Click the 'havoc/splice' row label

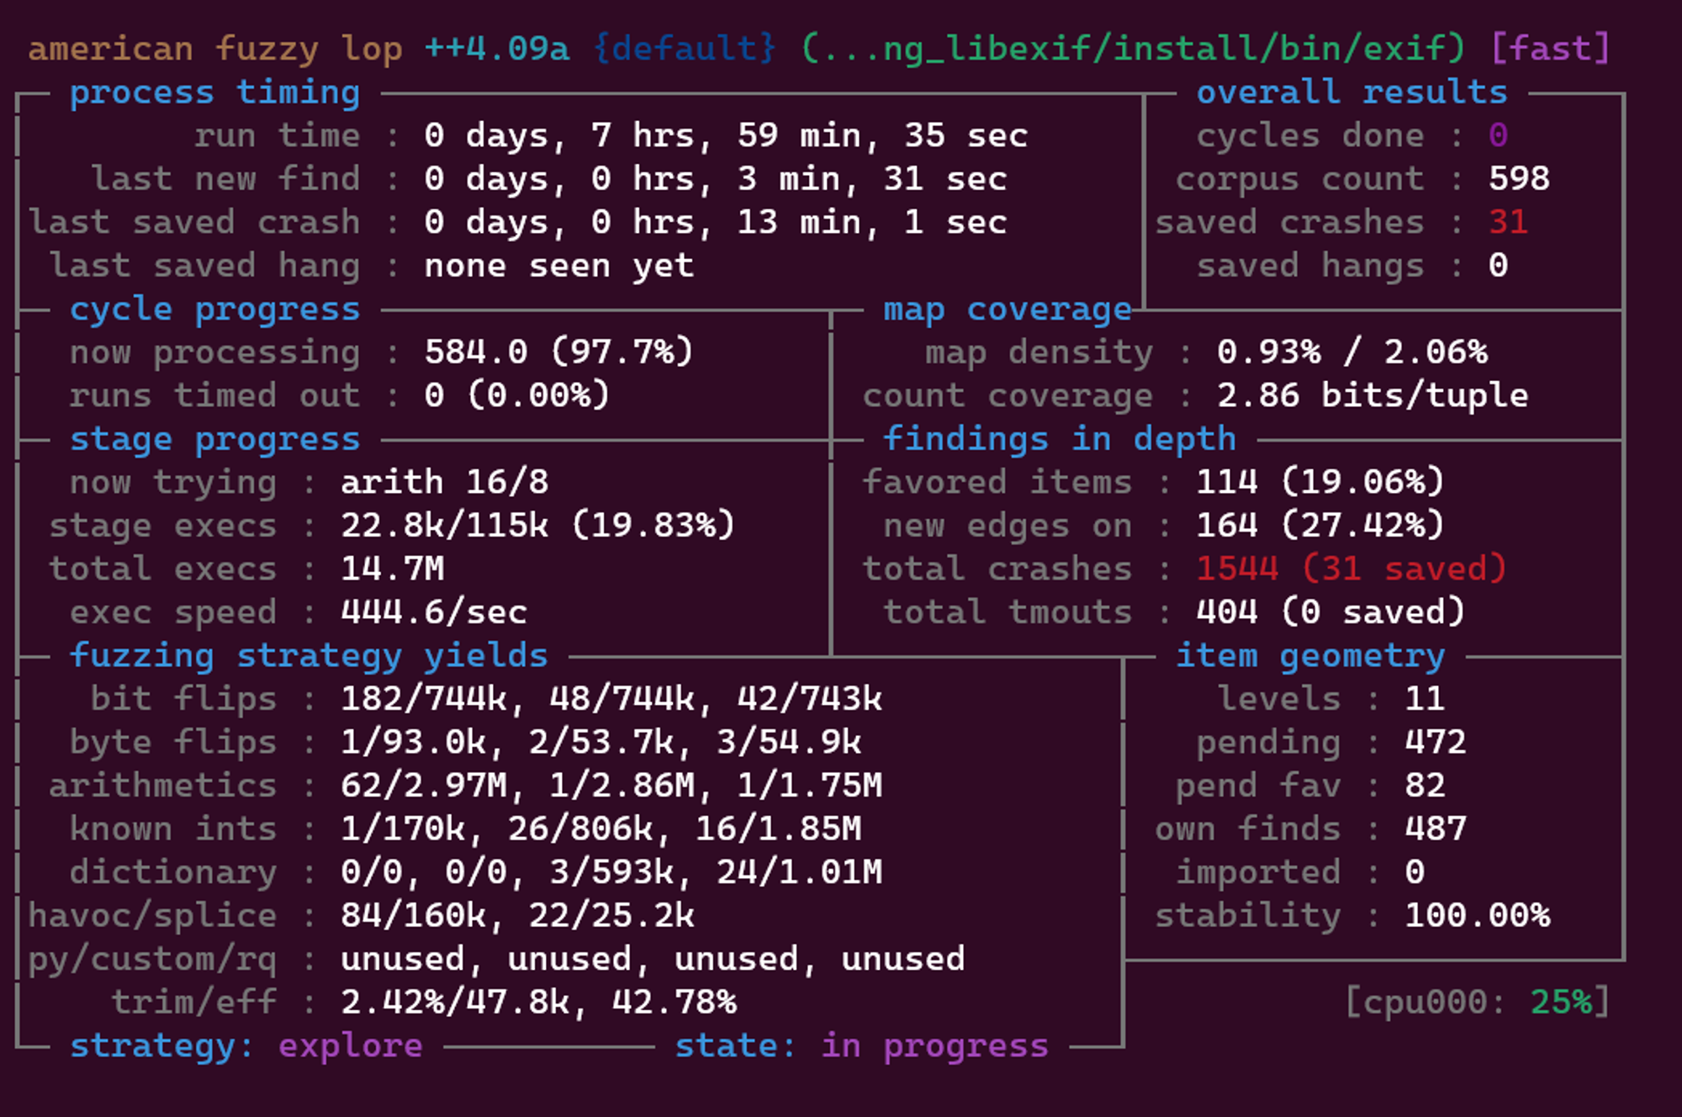point(152,916)
